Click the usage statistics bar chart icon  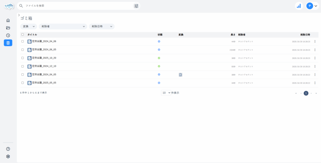299,6
